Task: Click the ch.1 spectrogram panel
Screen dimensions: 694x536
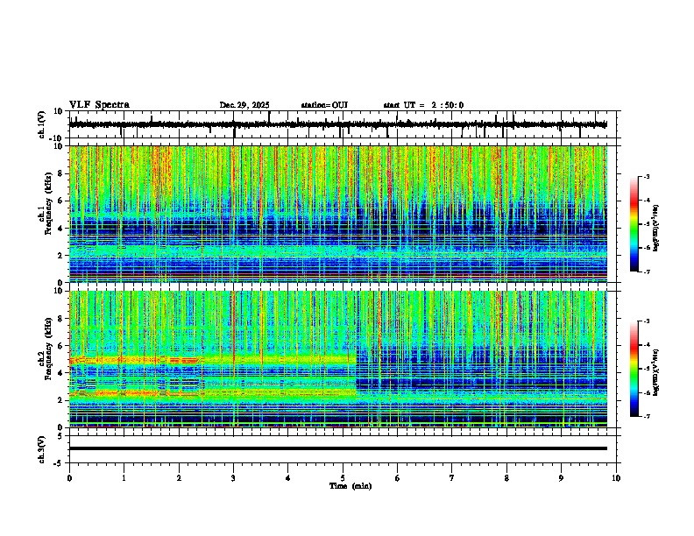Action: 338,214
